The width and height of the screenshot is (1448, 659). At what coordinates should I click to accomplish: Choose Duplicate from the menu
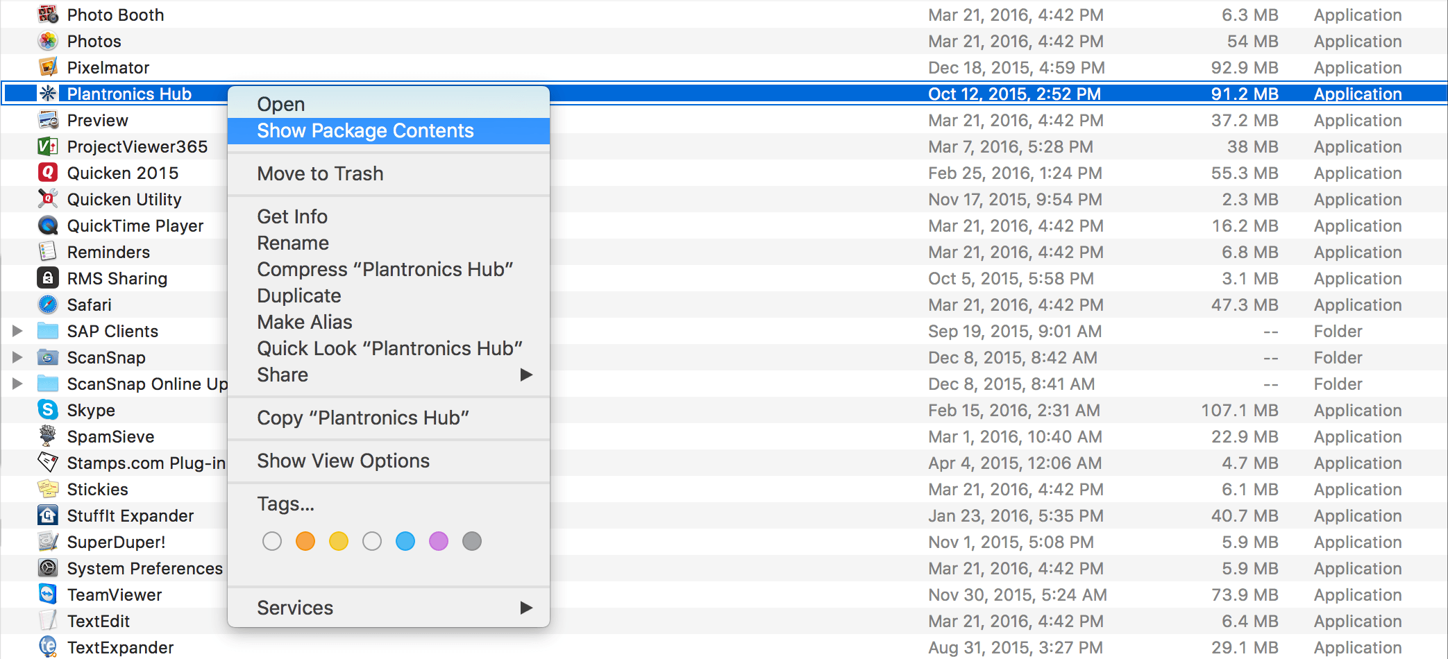pyautogui.click(x=389, y=296)
